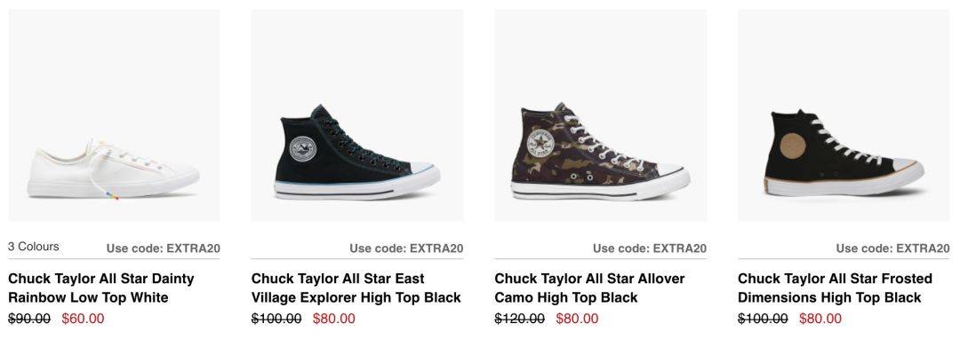Click the crossed-out $120.00 original price
The width and height of the screenshot is (960, 347).
click(520, 319)
